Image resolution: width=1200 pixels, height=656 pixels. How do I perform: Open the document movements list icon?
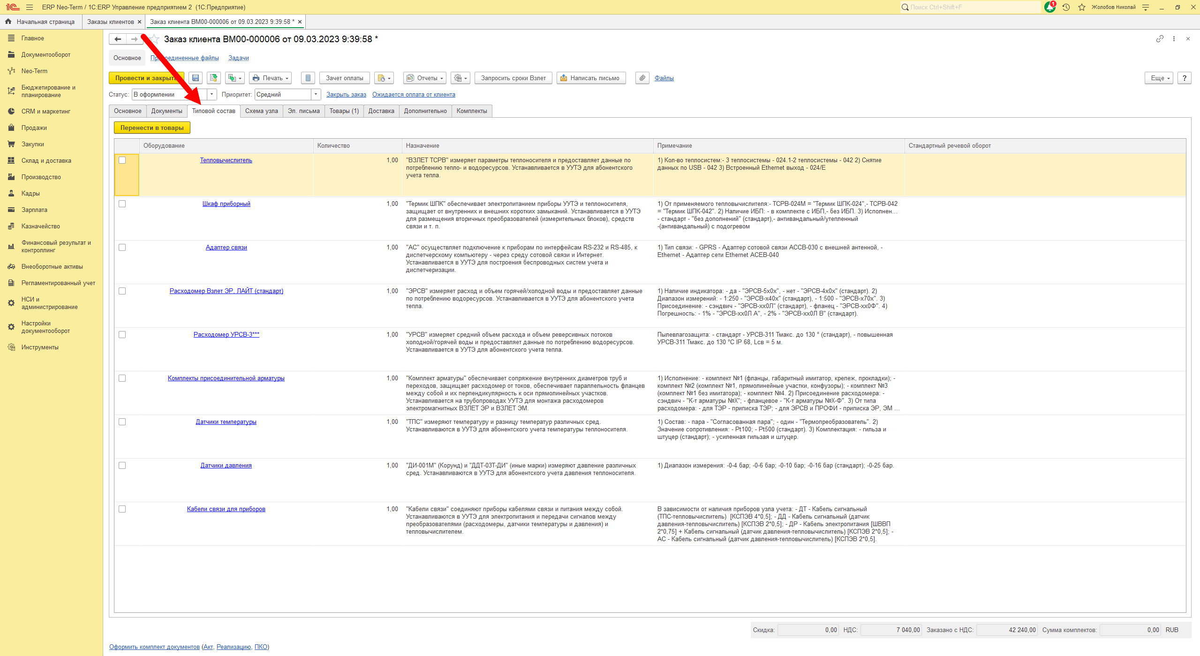(x=308, y=78)
